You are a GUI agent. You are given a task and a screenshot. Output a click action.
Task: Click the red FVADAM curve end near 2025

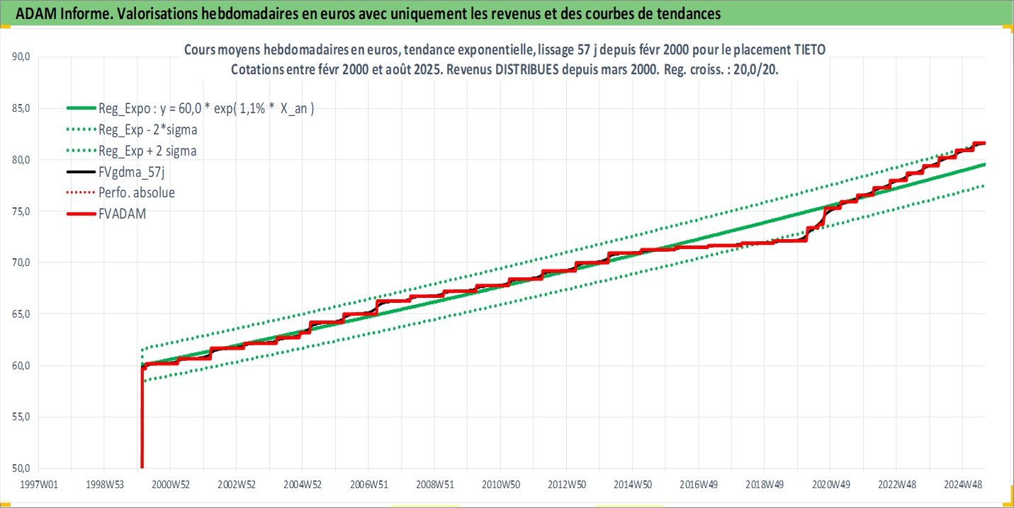[981, 143]
